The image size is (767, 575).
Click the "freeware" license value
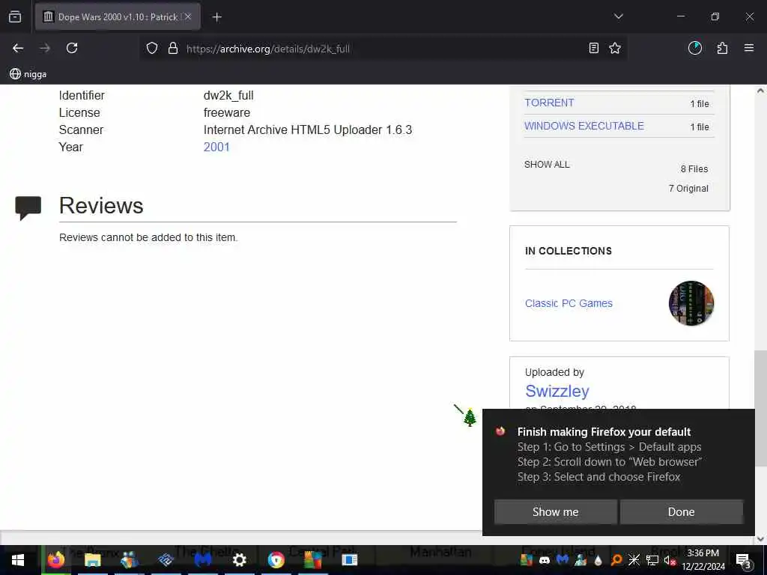pos(227,112)
